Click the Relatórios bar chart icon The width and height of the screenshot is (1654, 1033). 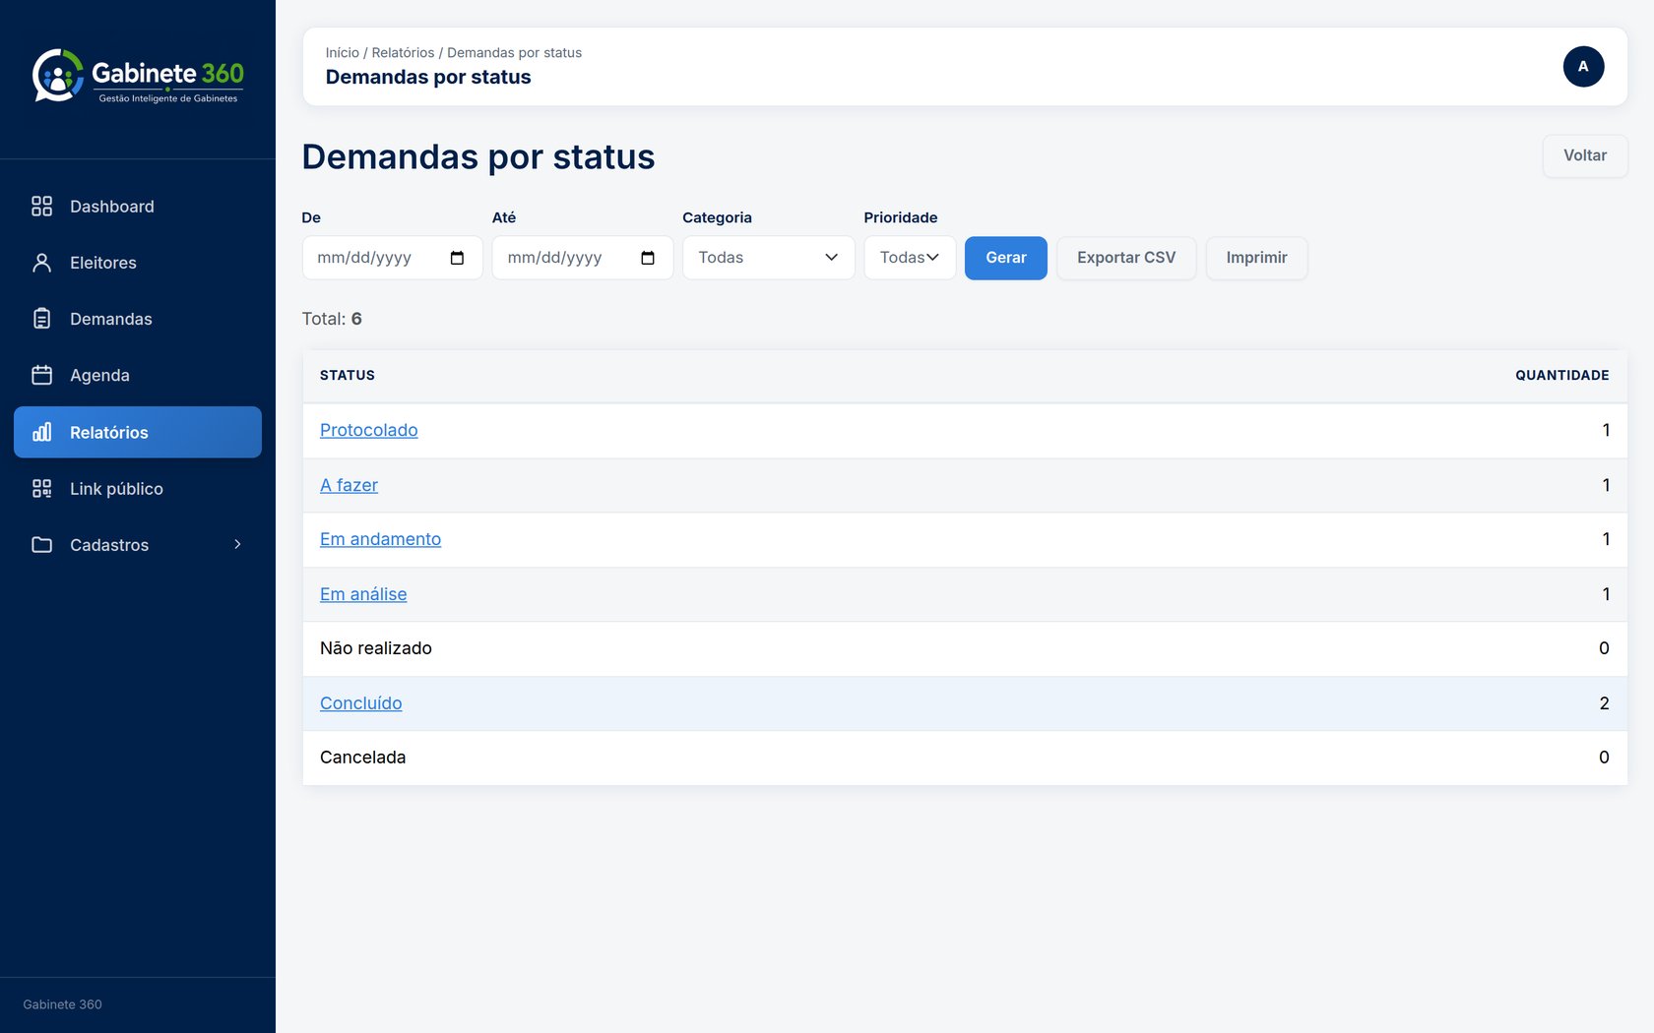coord(41,432)
